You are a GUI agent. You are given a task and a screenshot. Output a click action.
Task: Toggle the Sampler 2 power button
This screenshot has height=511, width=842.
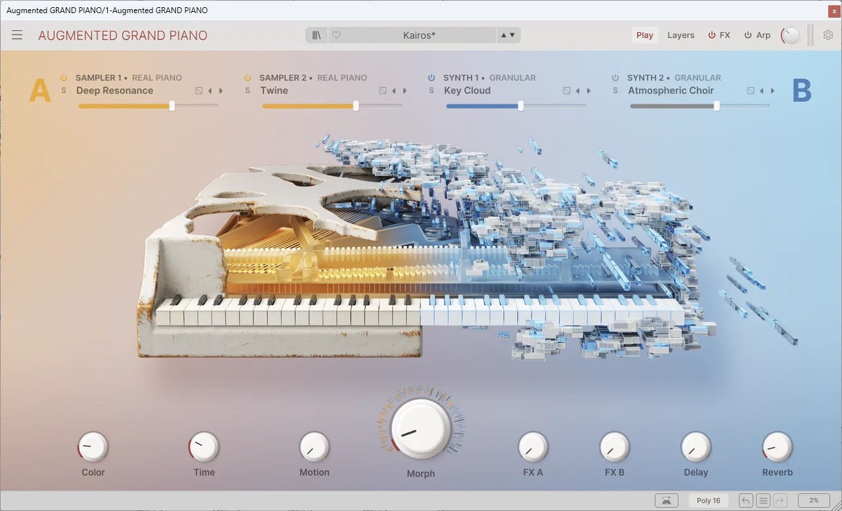point(248,77)
